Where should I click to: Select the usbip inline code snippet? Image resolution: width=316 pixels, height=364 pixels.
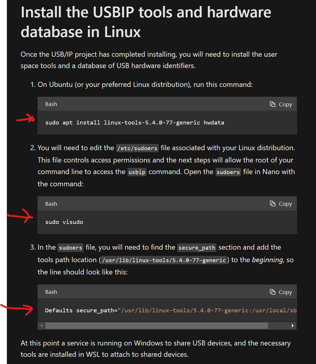pos(137,172)
